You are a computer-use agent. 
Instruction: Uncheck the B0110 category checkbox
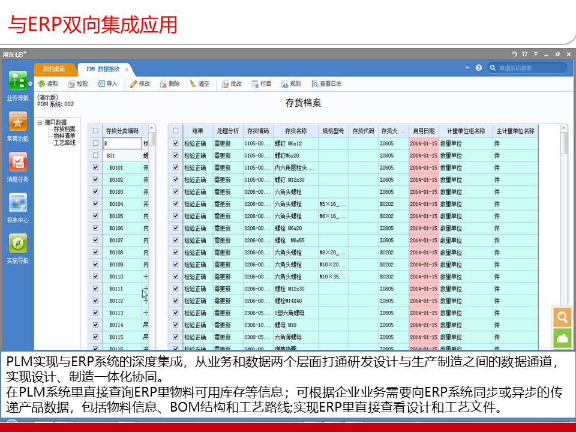coord(95,276)
